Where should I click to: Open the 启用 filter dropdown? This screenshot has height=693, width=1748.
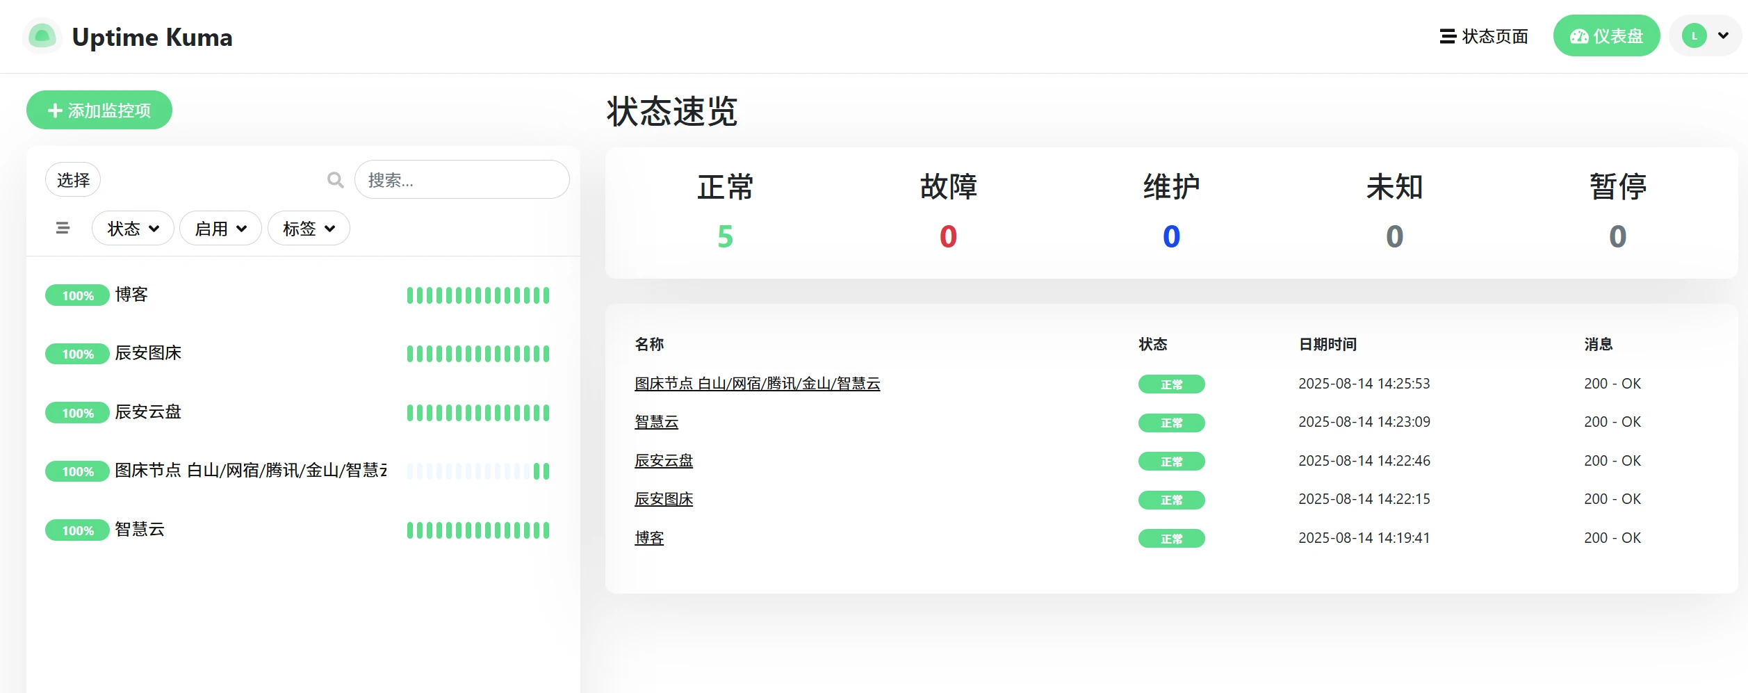pos(220,229)
